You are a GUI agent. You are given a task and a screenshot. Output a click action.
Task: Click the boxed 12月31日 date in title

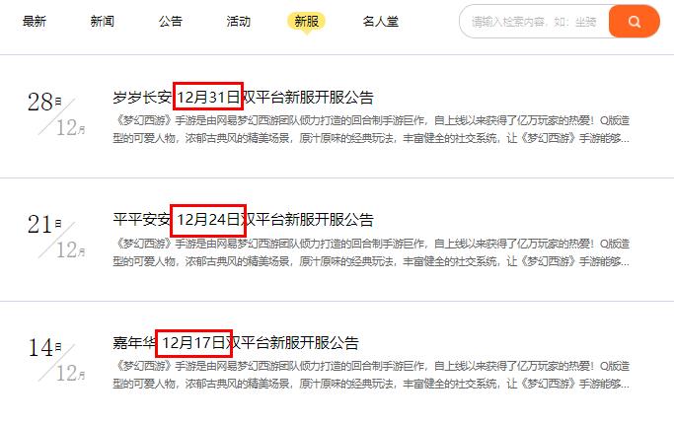[208, 97]
